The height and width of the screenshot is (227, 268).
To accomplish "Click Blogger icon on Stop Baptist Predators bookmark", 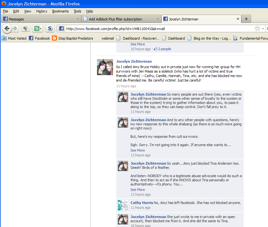I will (x=54, y=38).
